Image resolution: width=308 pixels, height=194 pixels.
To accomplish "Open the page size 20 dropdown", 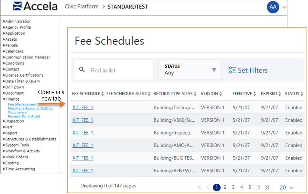I will (x=286, y=187).
